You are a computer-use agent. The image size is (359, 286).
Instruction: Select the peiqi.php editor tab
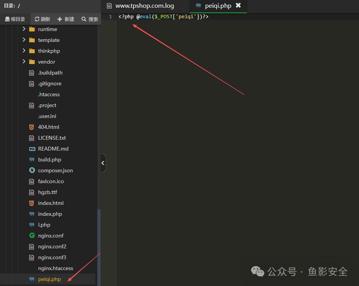[x=218, y=6]
